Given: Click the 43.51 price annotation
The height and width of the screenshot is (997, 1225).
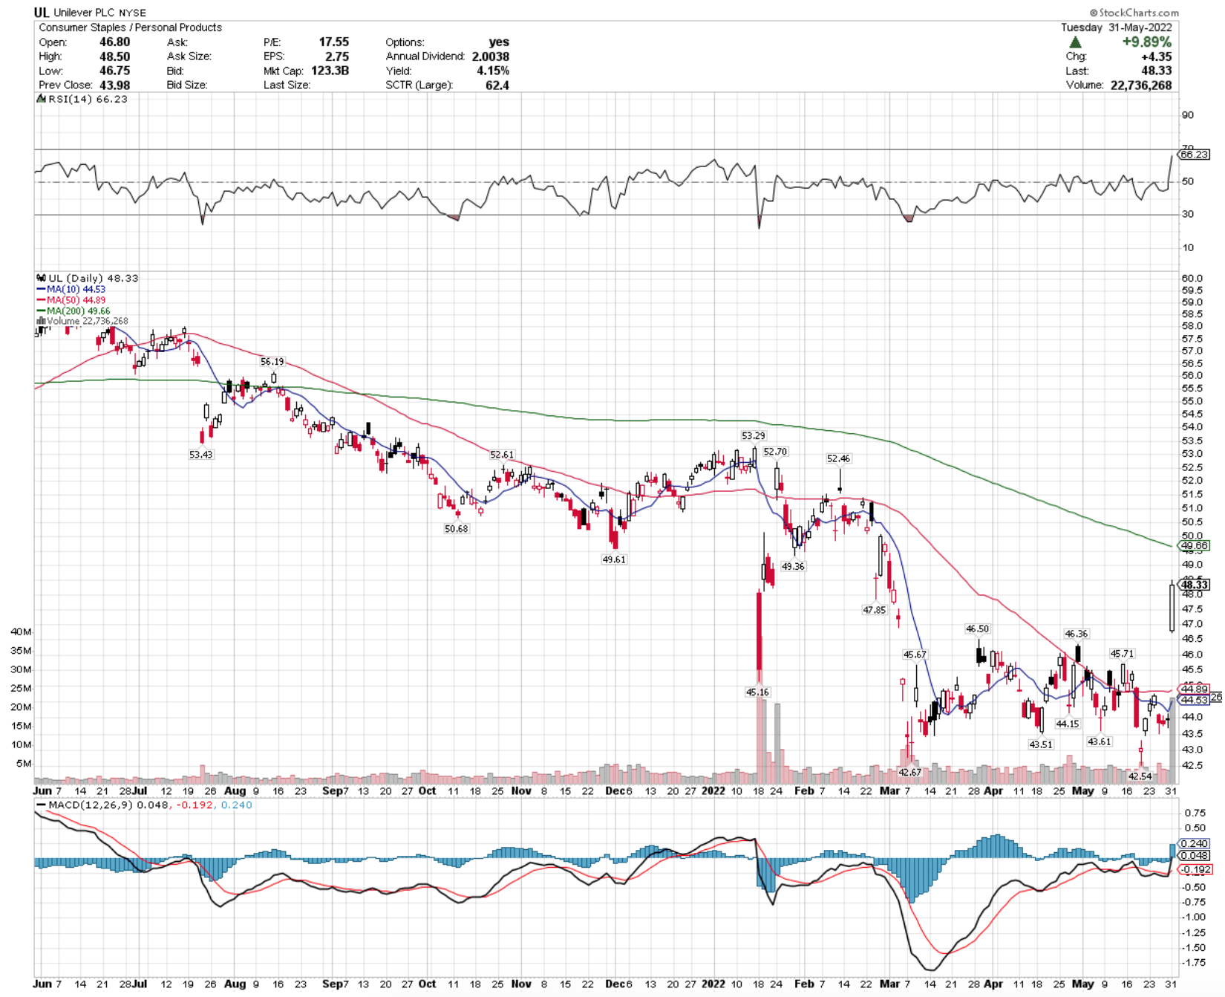Looking at the screenshot, I should [1041, 744].
